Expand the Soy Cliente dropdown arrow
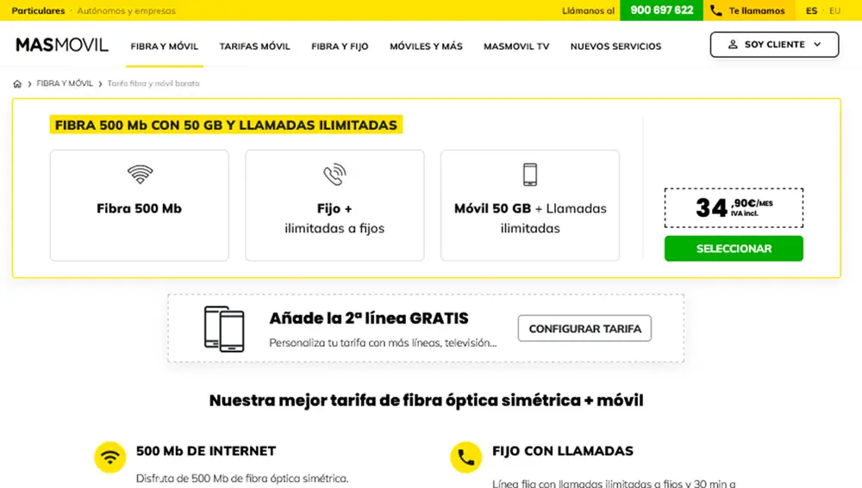 click(x=817, y=45)
